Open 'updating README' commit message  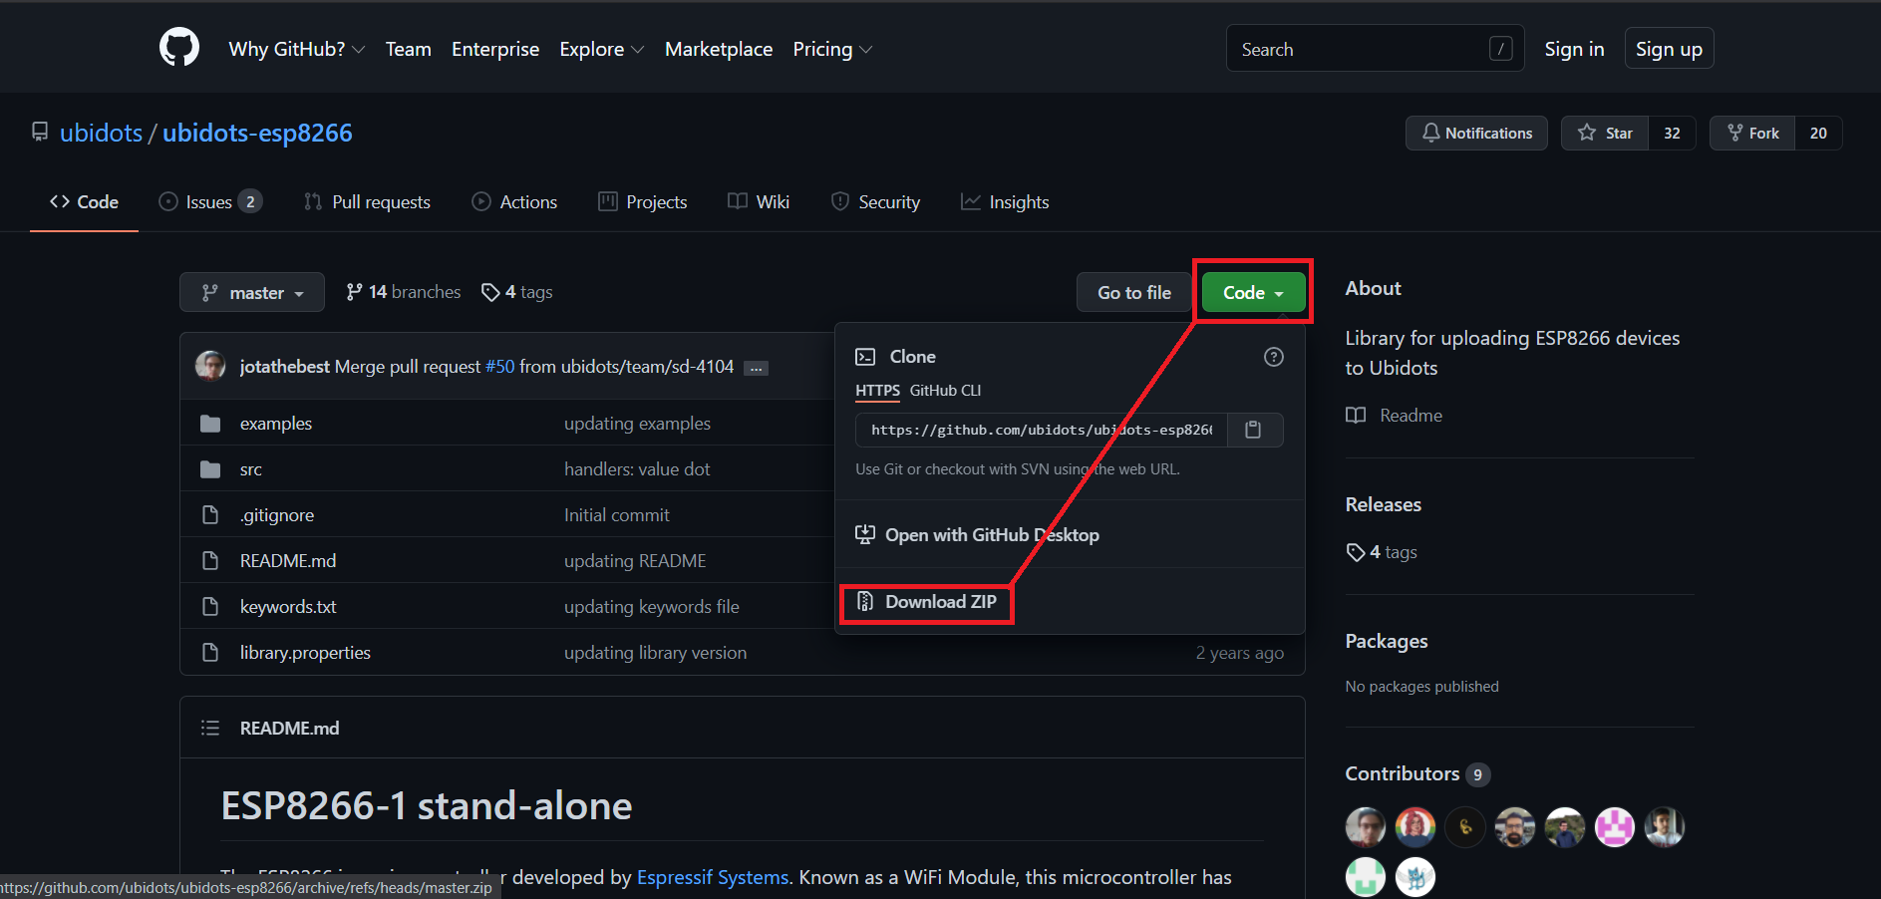pyautogui.click(x=635, y=561)
